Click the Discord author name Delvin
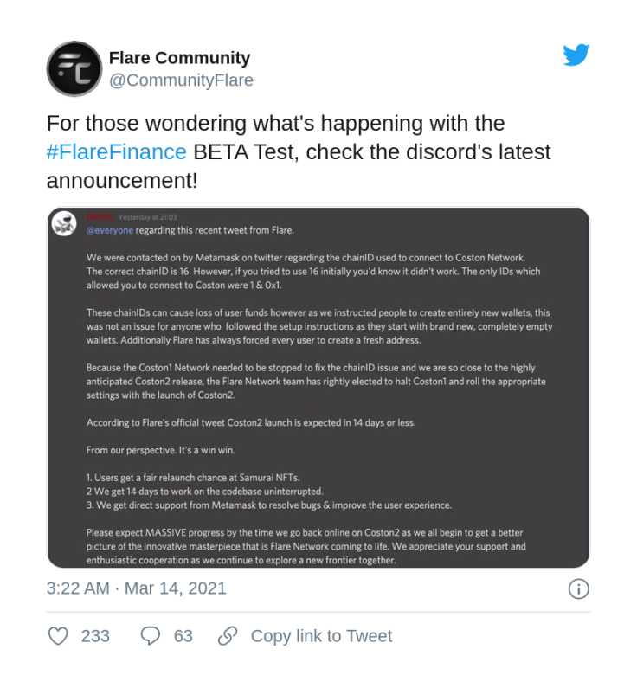The height and width of the screenshot is (688, 637). click(100, 216)
